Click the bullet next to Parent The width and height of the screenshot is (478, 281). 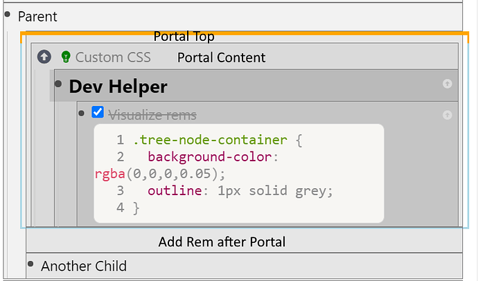[8, 15]
